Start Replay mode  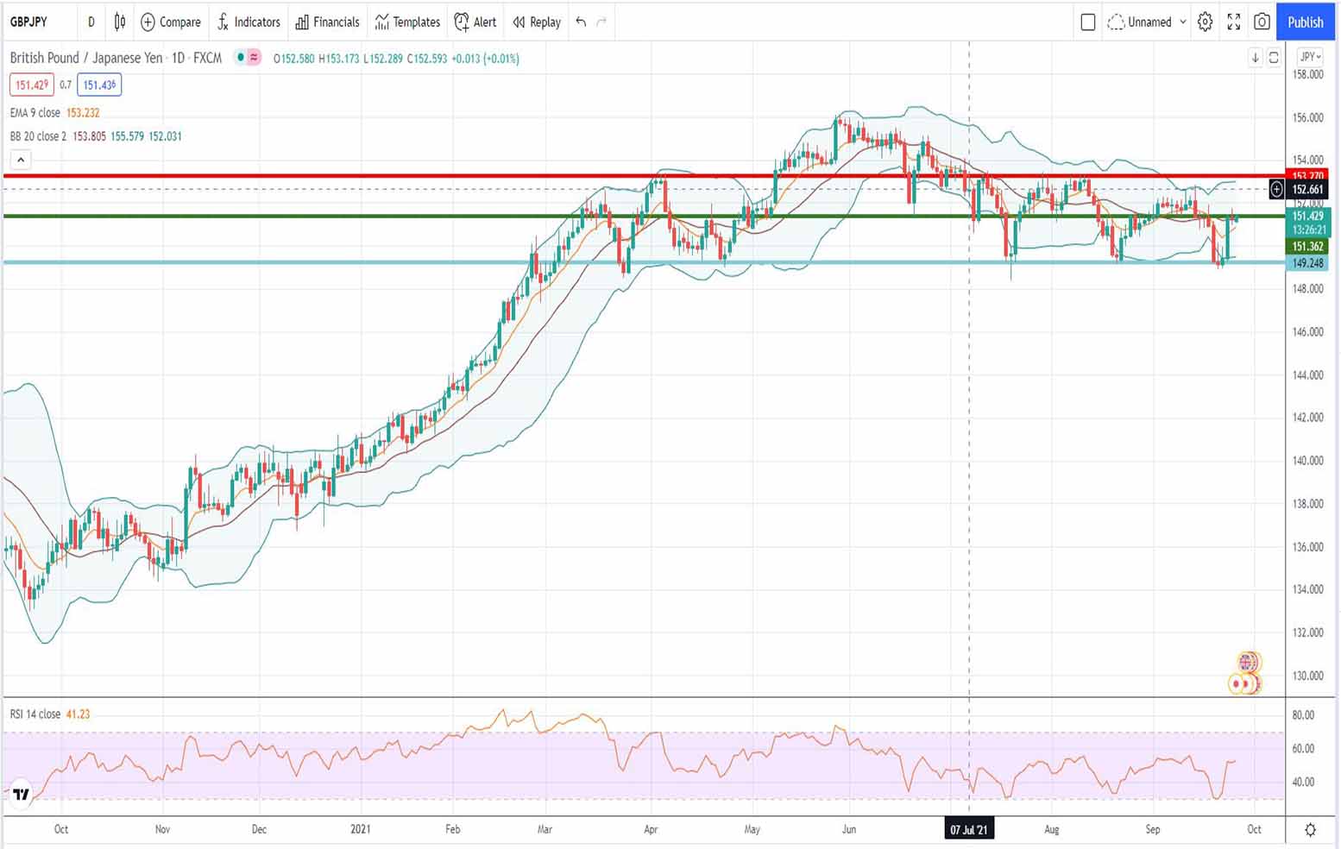[535, 22]
